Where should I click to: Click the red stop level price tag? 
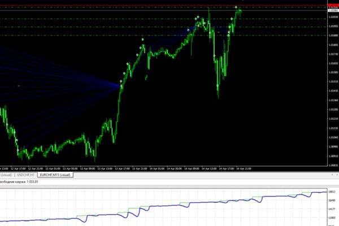(x=333, y=5)
